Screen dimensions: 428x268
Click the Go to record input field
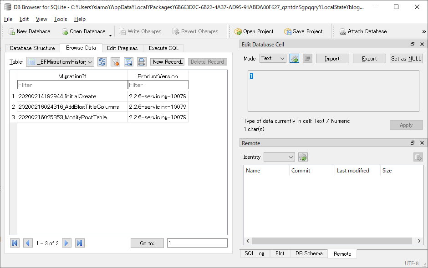click(197, 243)
